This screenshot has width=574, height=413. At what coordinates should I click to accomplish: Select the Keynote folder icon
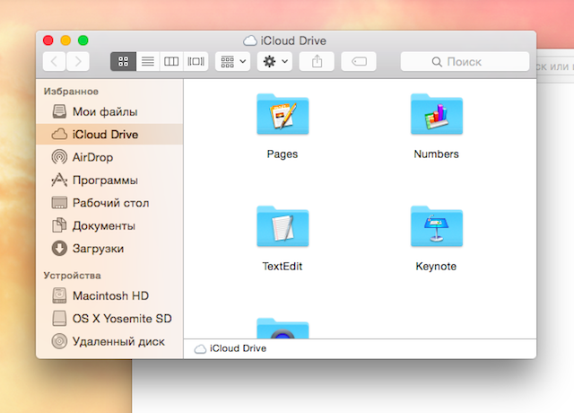(437, 226)
